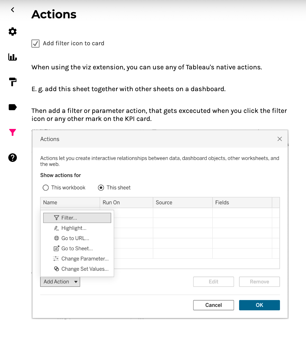Select the This workbook radio button
This screenshot has height=341, width=306.
46,188
